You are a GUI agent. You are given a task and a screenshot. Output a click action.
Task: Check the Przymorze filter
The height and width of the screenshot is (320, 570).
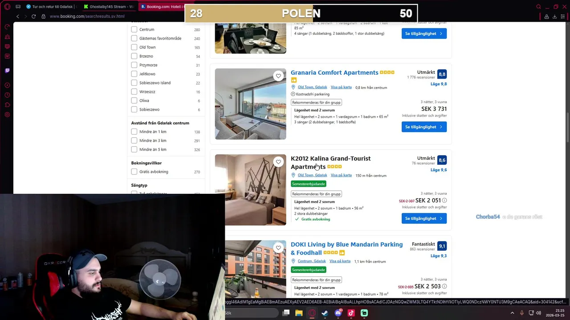[x=134, y=65]
